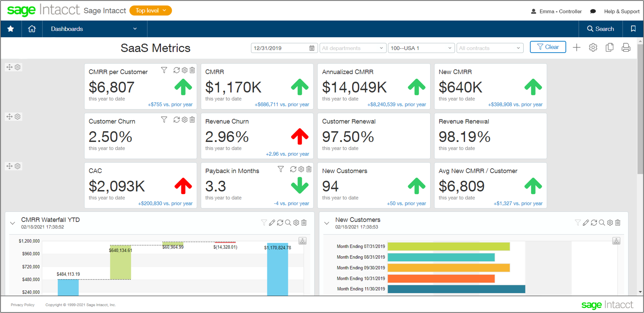This screenshot has height=313, width=644.
Task: Go to the Home icon
Action: click(x=32, y=29)
